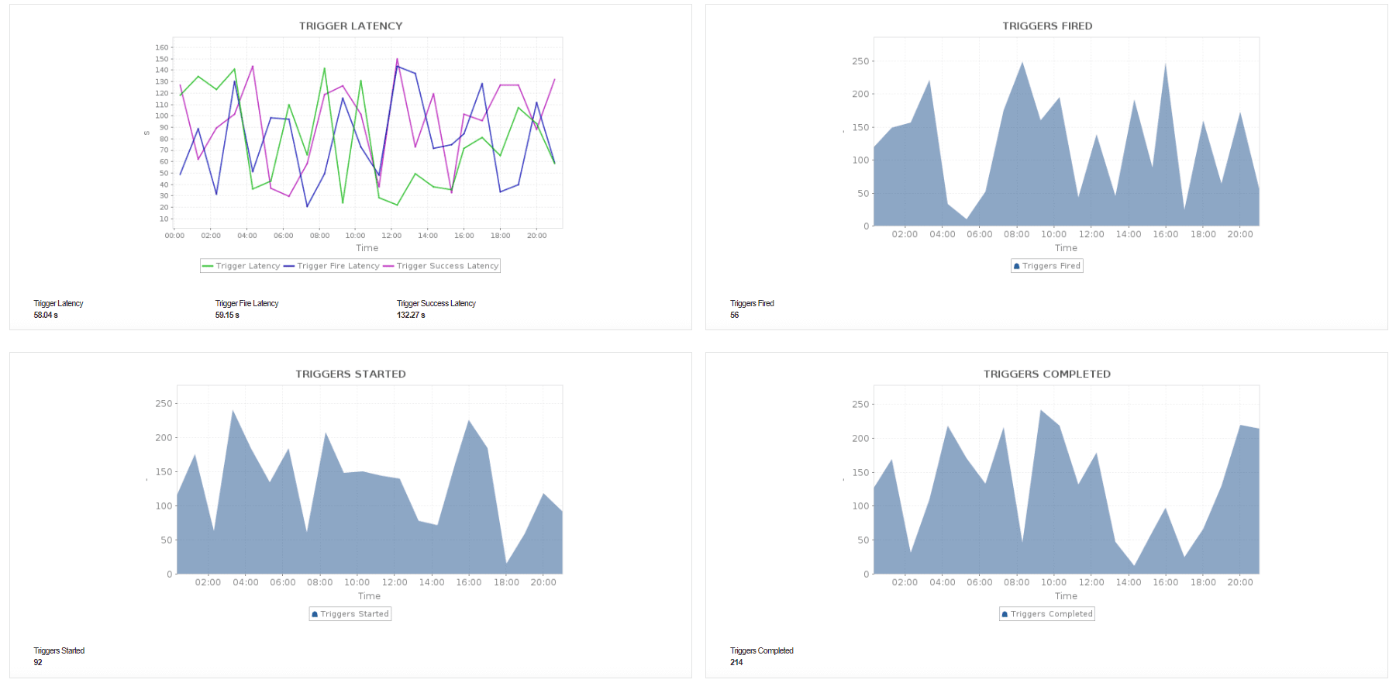Viewport: 1389px width, 683px height.
Task: Select the Trigger Success Latency 132.27 s value
Action: pos(411,316)
